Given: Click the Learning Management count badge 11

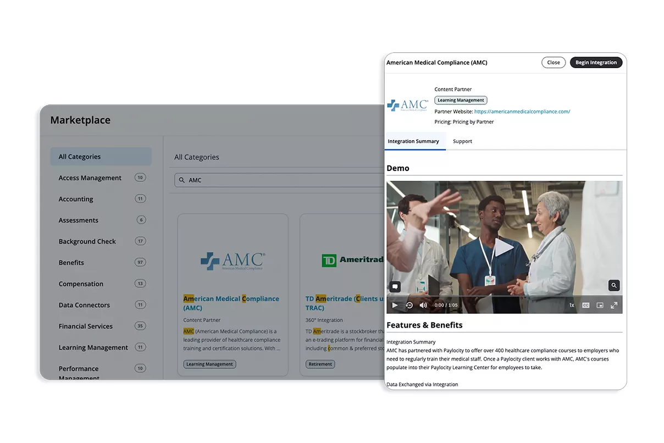Looking at the screenshot, I should pos(140,347).
